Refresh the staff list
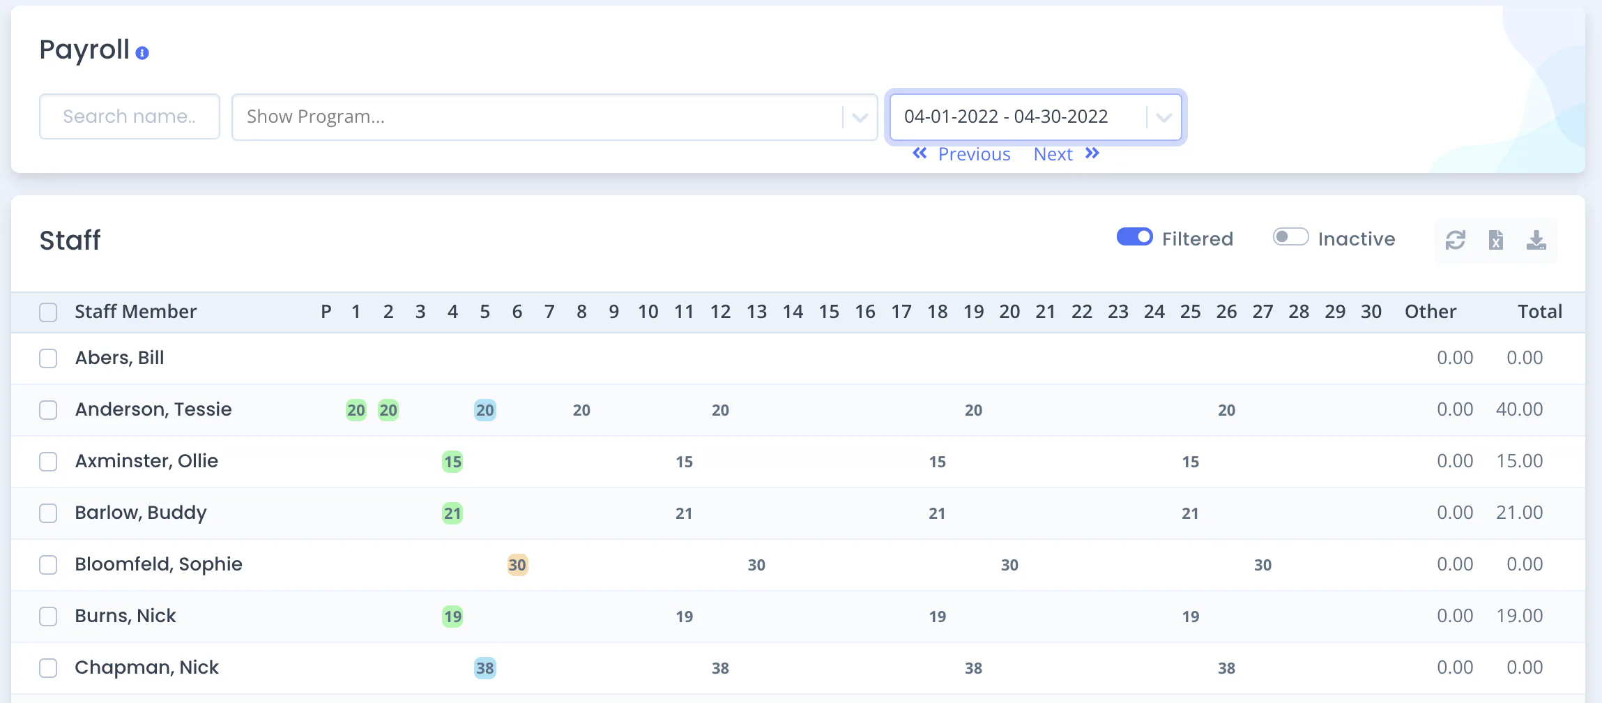Viewport: 1602px width, 703px height. point(1456,240)
